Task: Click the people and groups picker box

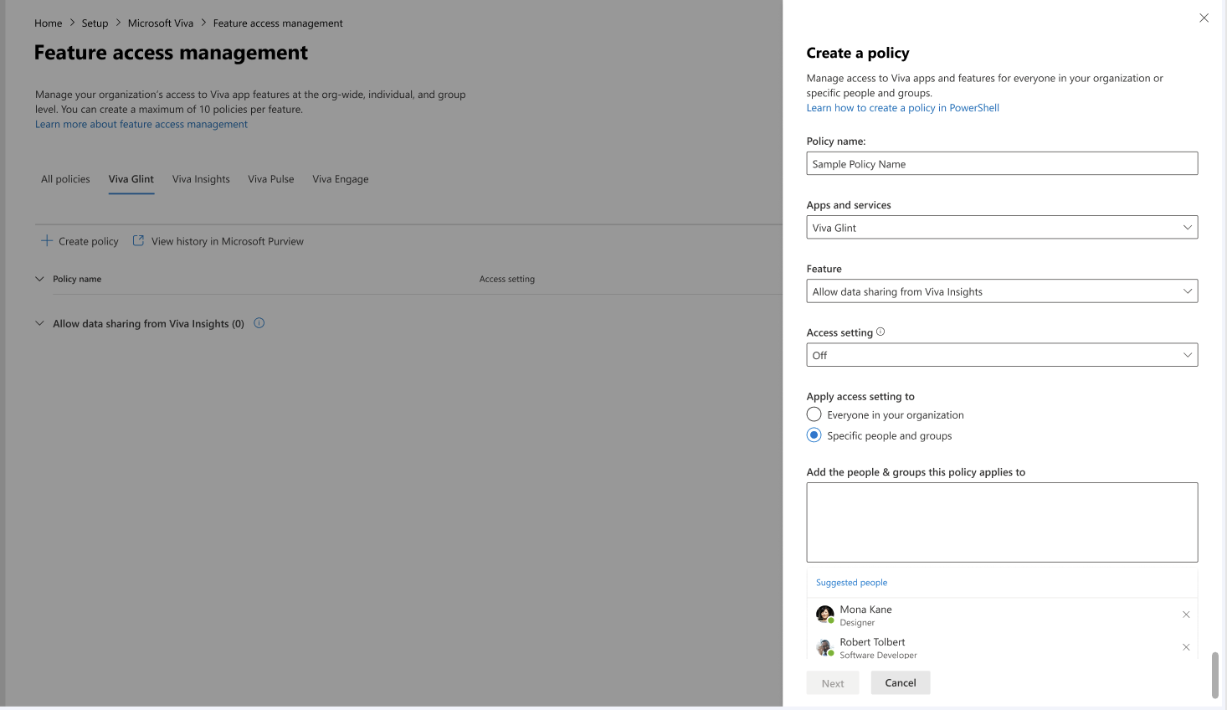Action: [1002, 522]
